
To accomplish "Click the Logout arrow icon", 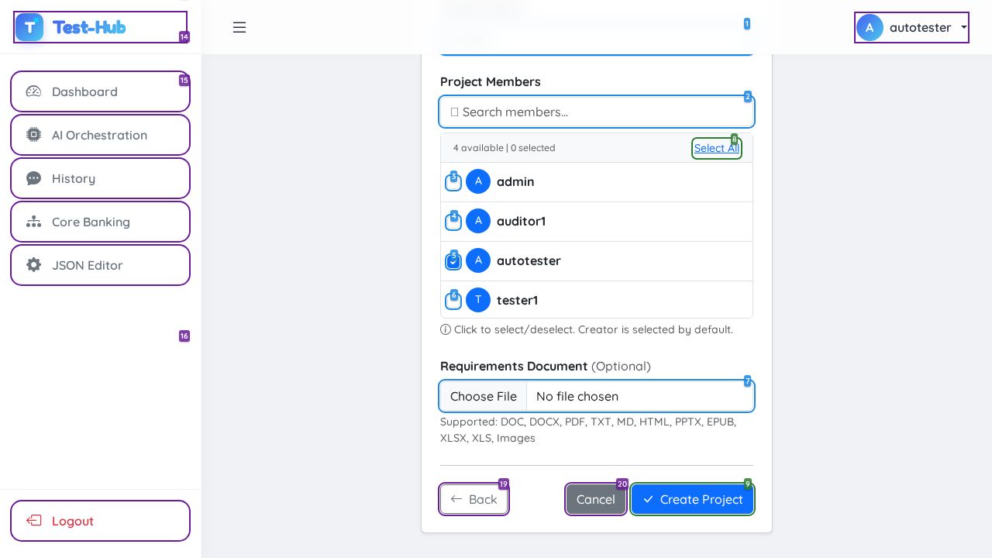I will [33, 521].
